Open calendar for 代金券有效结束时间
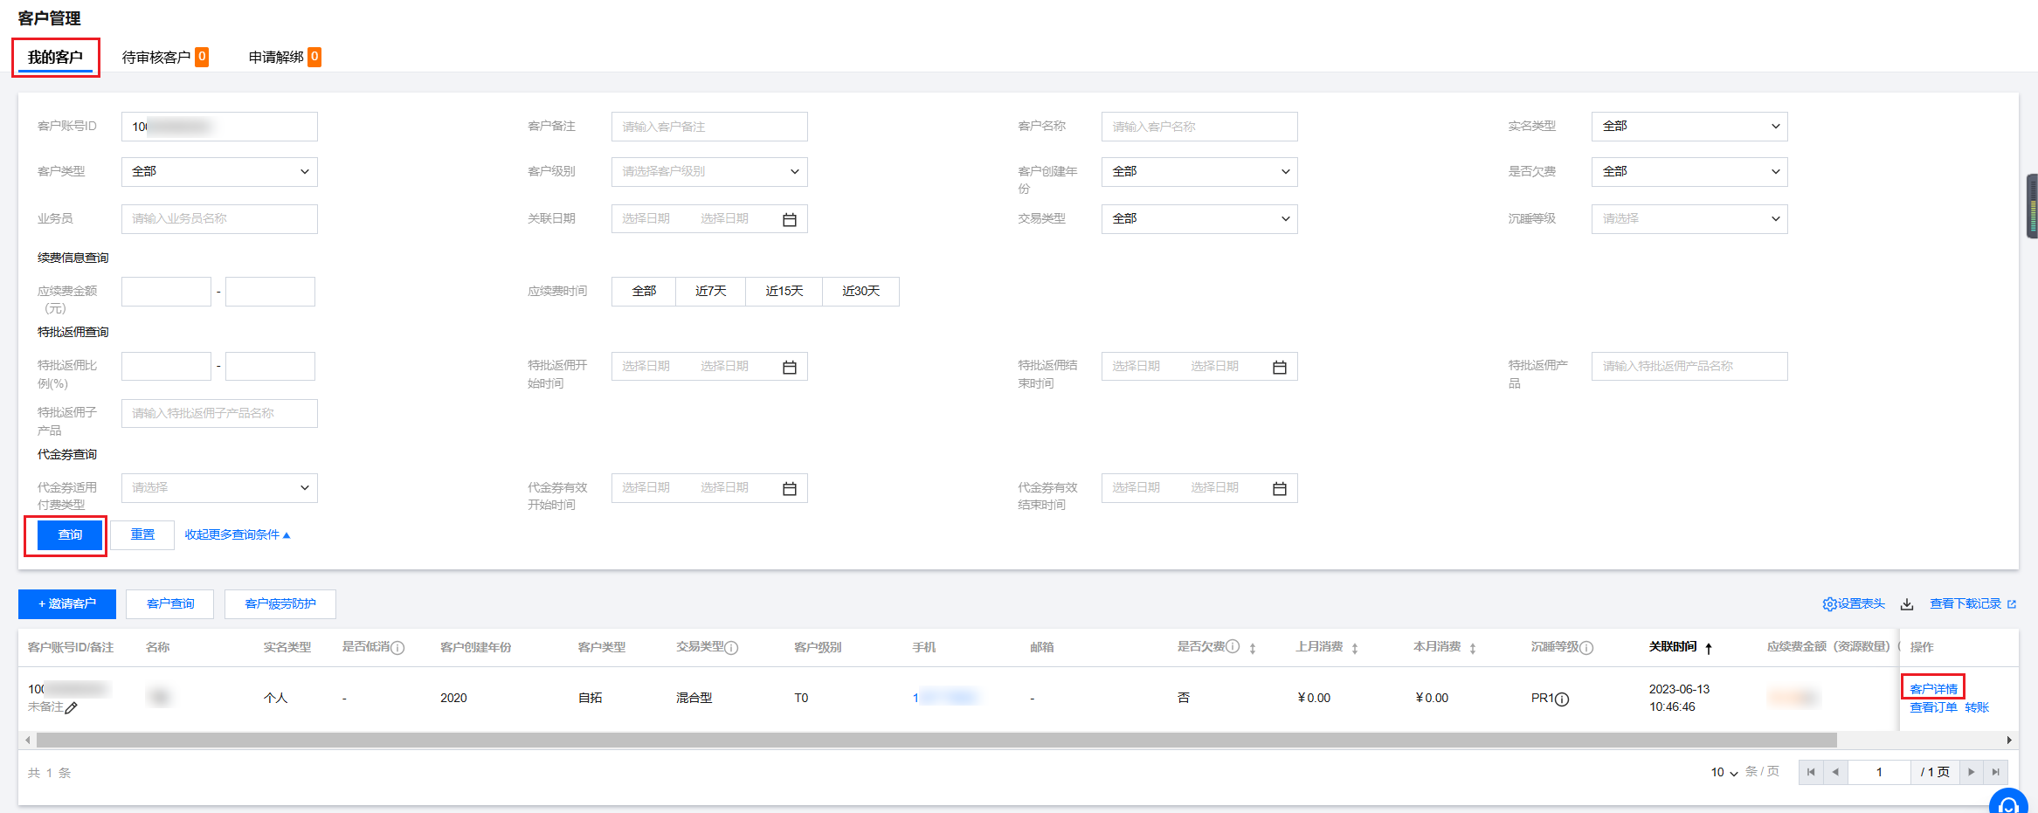This screenshot has height=813, width=2038. [1279, 489]
